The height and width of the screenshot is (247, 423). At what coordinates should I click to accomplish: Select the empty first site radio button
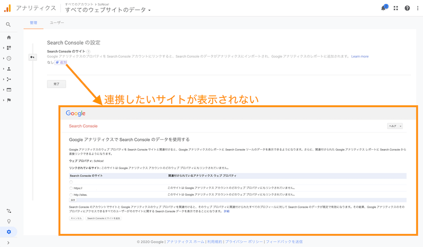pyautogui.click(x=71, y=182)
